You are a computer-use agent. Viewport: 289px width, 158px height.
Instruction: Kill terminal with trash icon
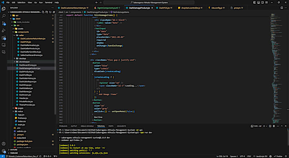(274, 126)
